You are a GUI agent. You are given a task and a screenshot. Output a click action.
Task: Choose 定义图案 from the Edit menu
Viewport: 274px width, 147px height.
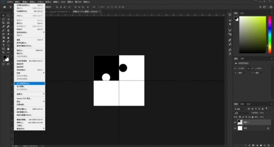(x=30, y=86)
